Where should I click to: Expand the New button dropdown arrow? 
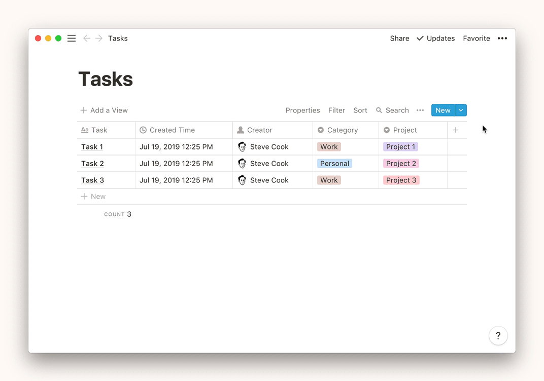pyautogui.click(x=461, y=110)
